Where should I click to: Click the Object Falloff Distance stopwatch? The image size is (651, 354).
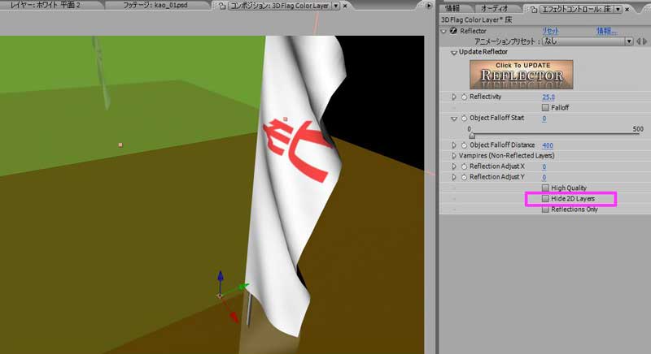pyautogui.click(x=464, y=145)
